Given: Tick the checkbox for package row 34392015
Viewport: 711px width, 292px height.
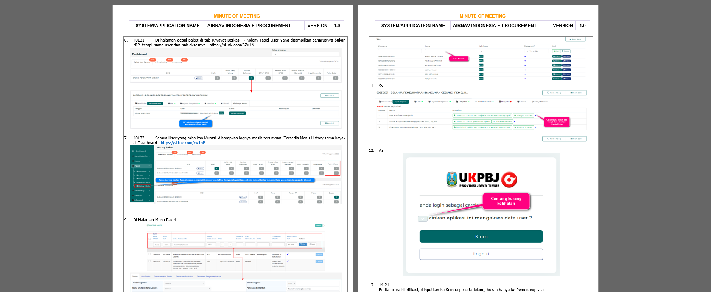Looking at the screenshot, I should point(149,261).
